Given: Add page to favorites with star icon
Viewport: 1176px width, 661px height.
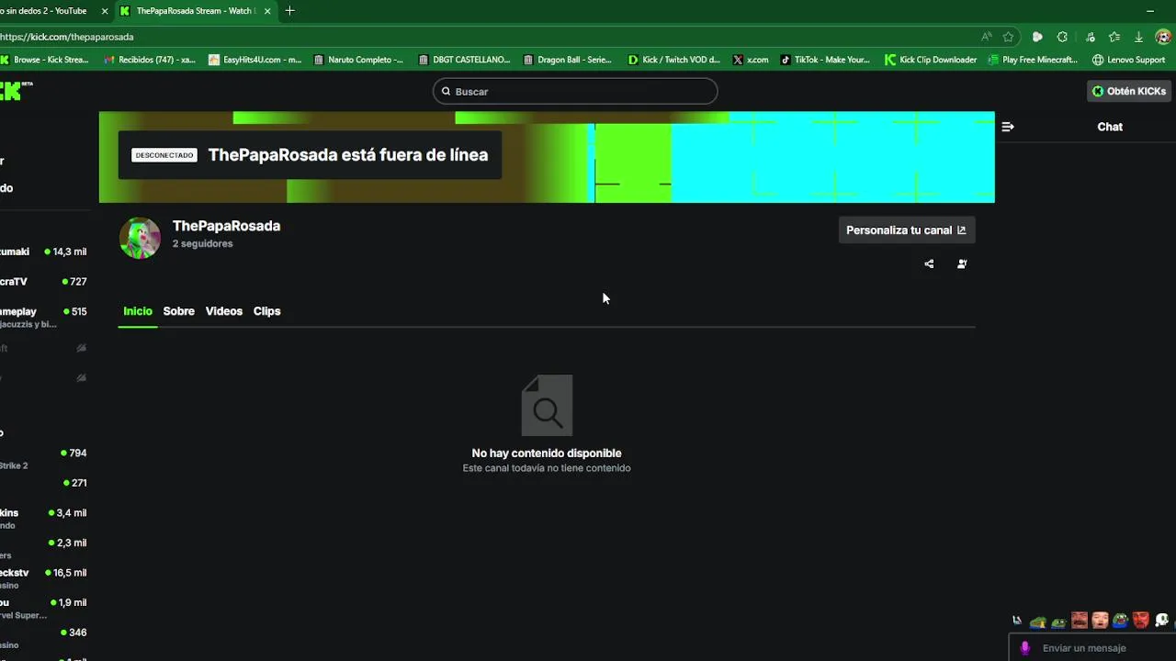Looking at the screenshot, I should click(1008, 37).
